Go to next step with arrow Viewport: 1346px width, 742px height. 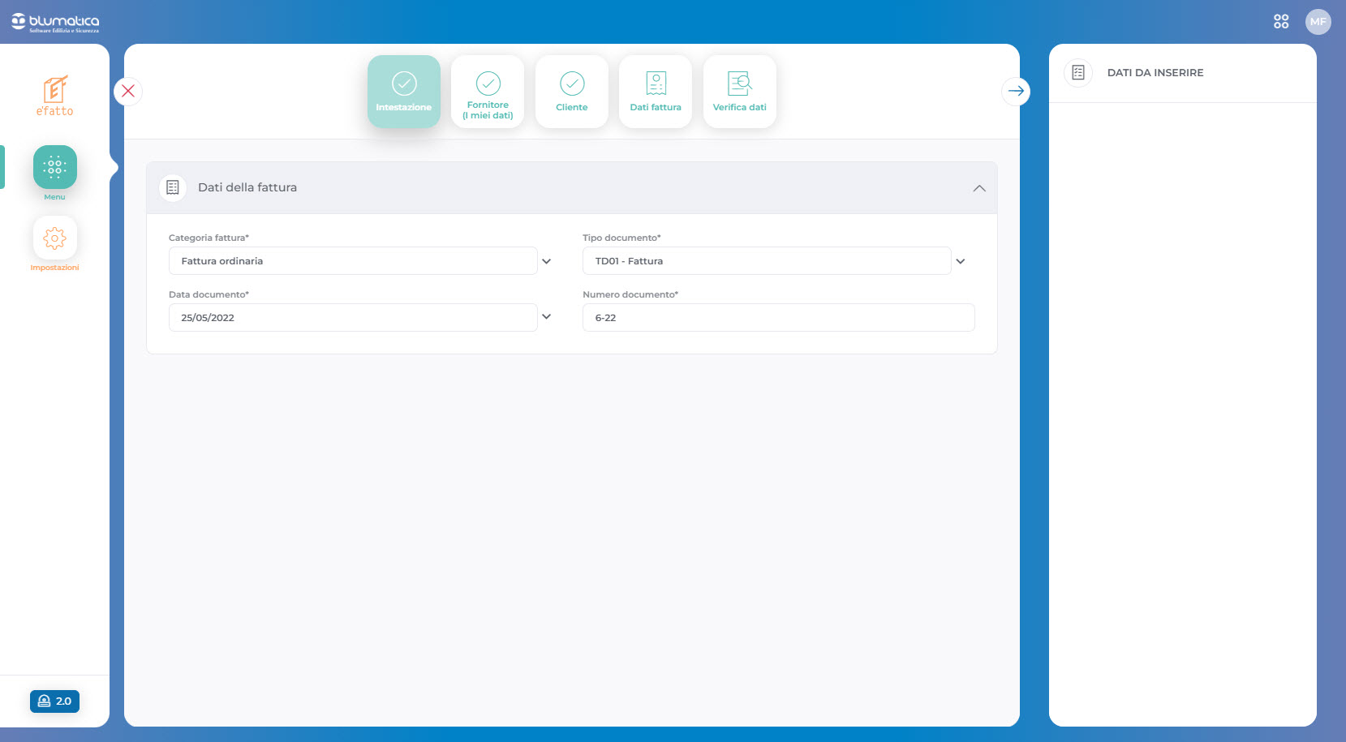point(1016,91)
